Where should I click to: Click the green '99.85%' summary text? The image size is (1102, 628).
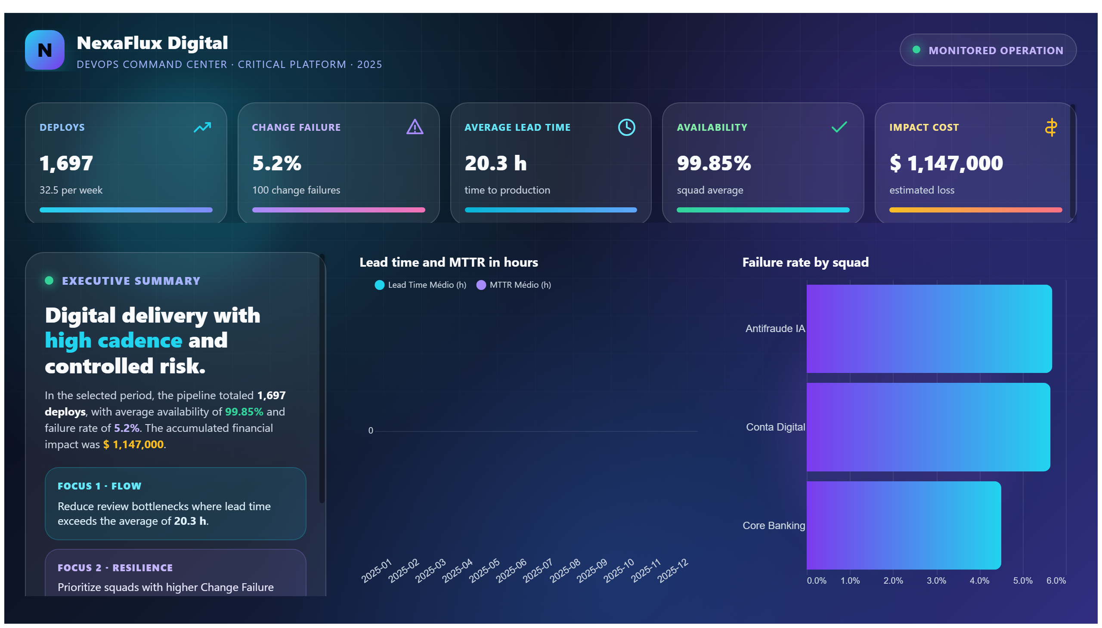point(244,412)
